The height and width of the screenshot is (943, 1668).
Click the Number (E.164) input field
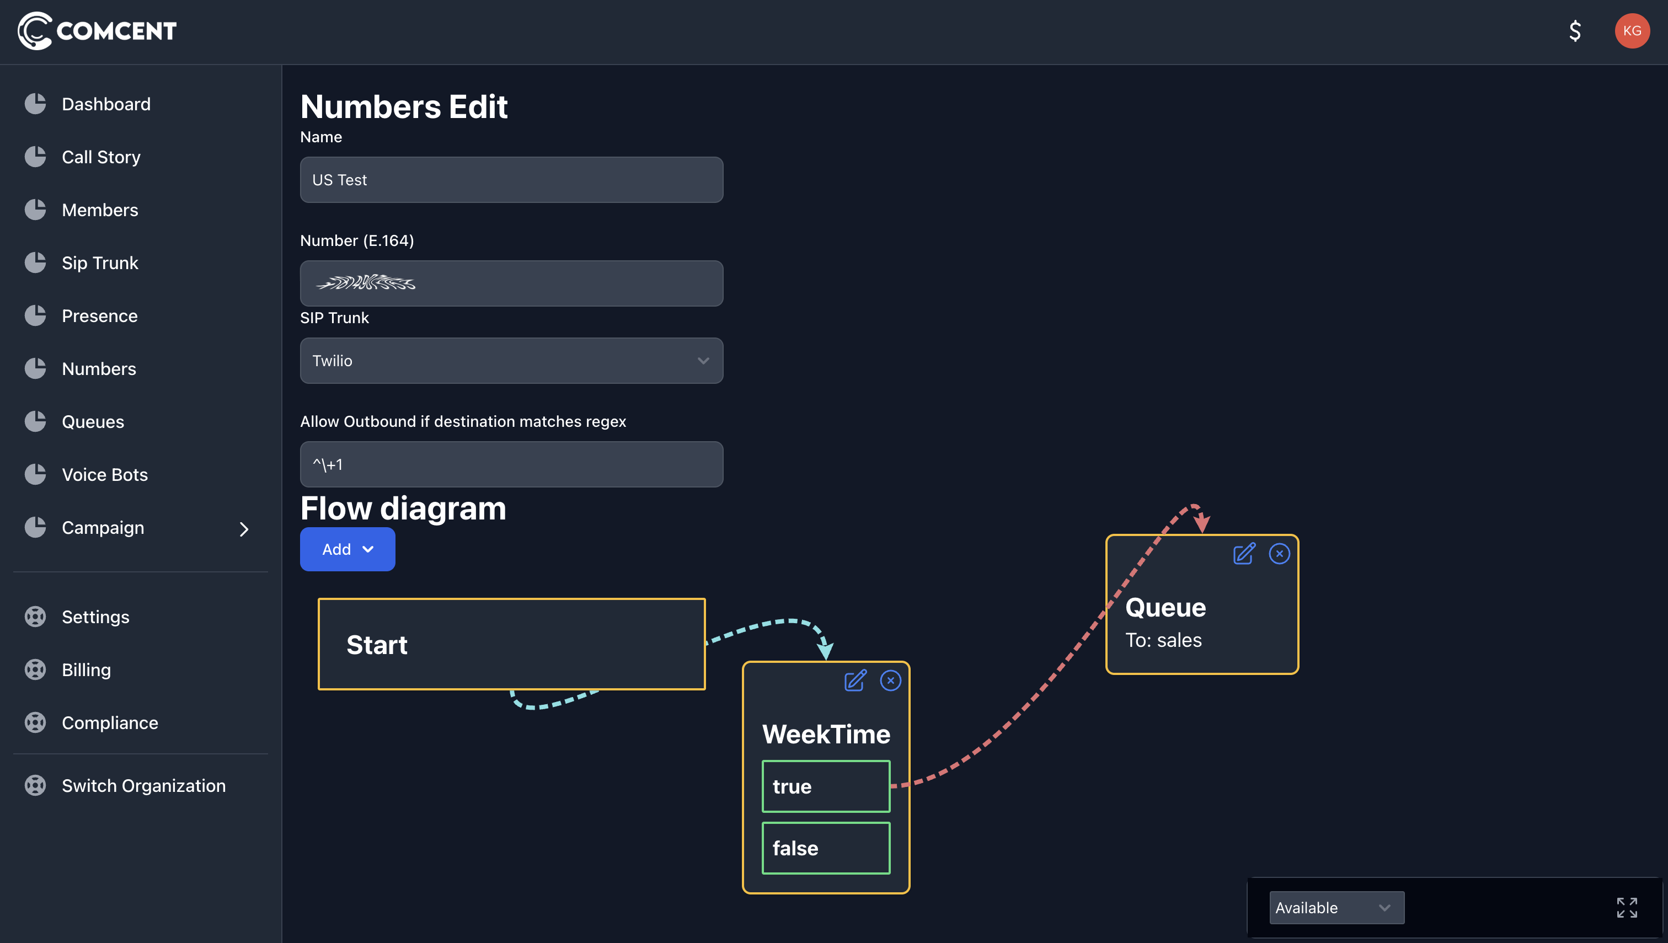point(511,283)
